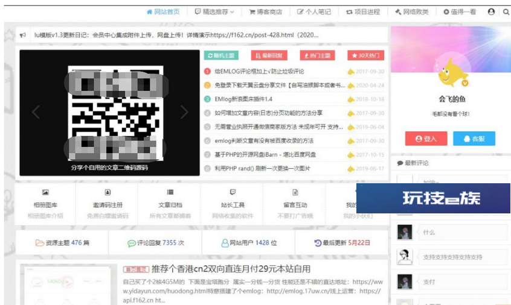Click the red pinned badge before post title

point(136,269)
